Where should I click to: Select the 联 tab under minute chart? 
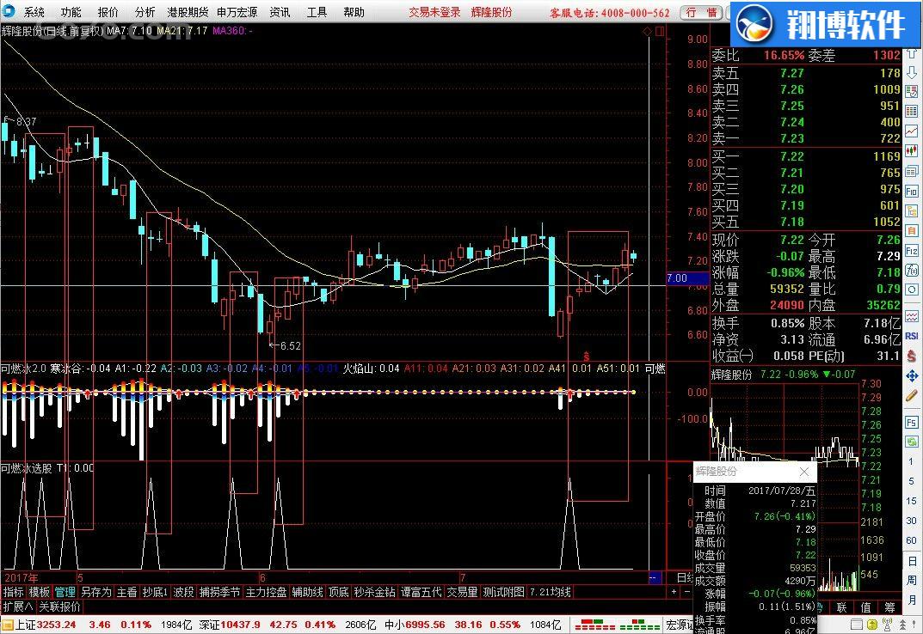[842, 607]
